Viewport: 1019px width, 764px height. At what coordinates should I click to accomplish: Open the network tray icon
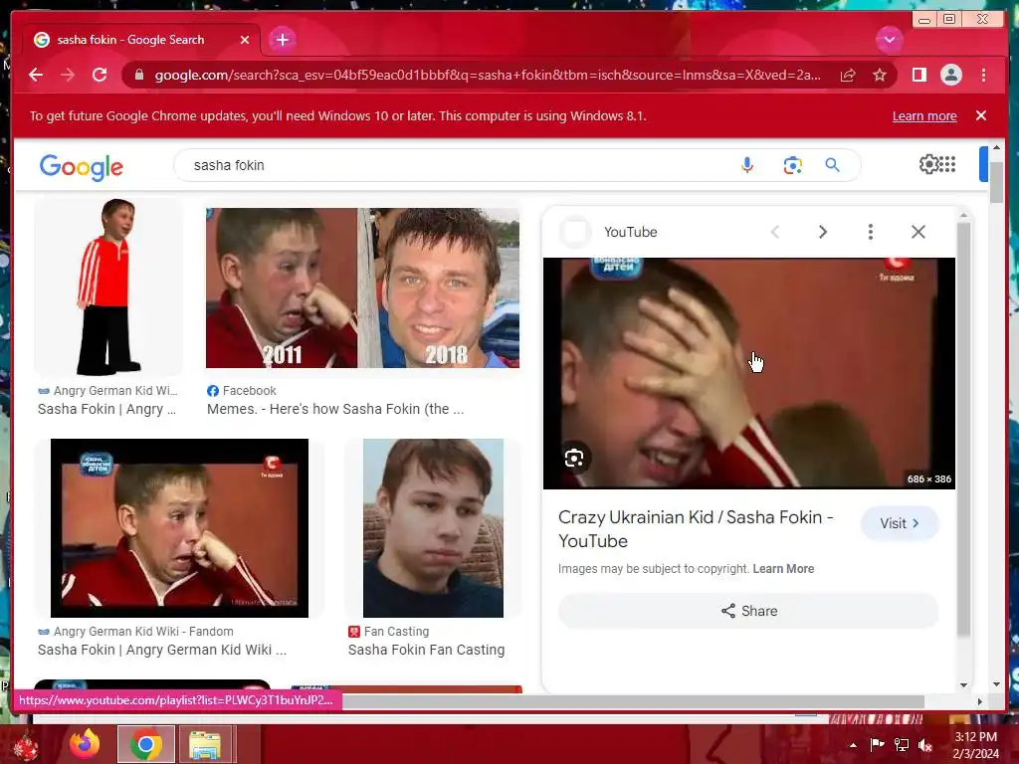coord(902,745)
